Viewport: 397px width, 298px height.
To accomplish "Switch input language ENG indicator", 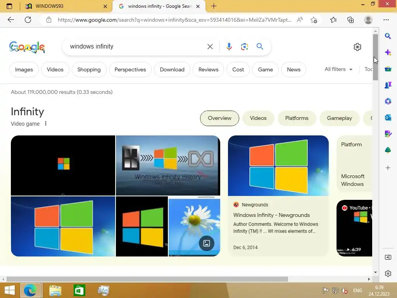I will pos(357,291).
